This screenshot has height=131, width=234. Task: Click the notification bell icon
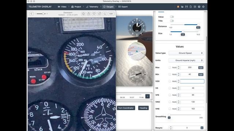point(178,7)
